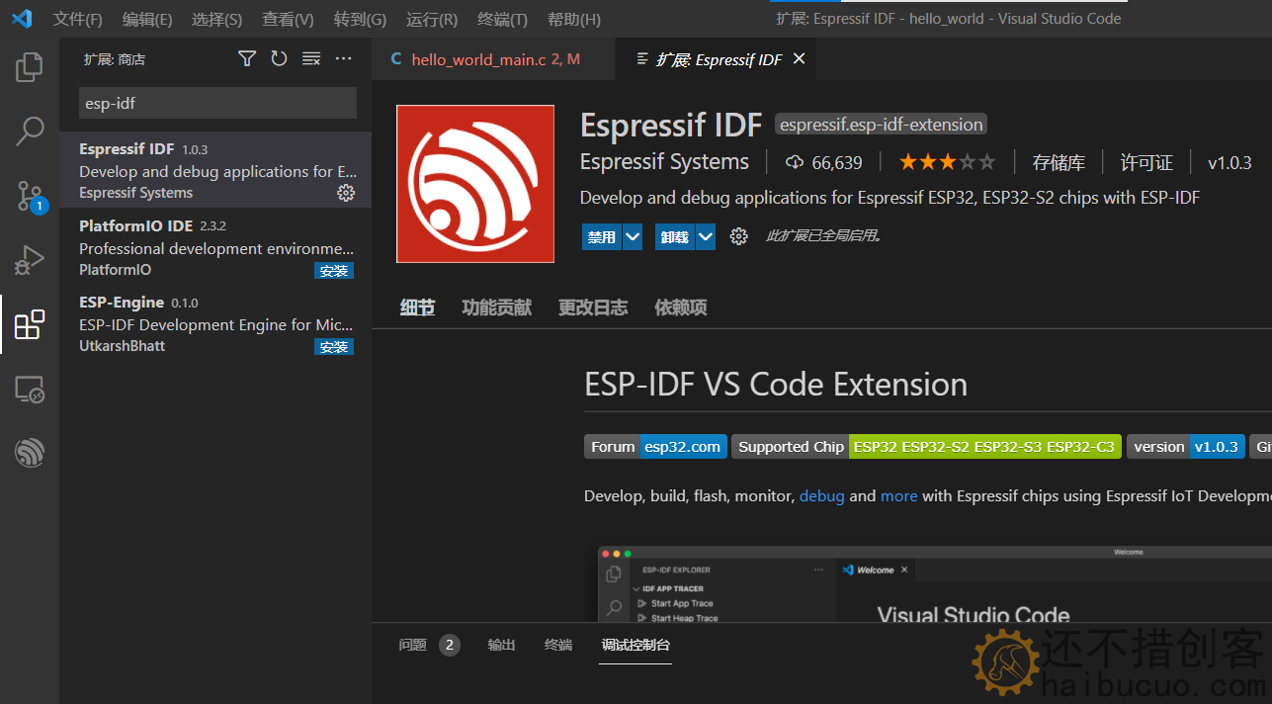Screen dimensions: 1272x704
Task: Click the esp-idf extension search field
Action: (x=217, y=103)
